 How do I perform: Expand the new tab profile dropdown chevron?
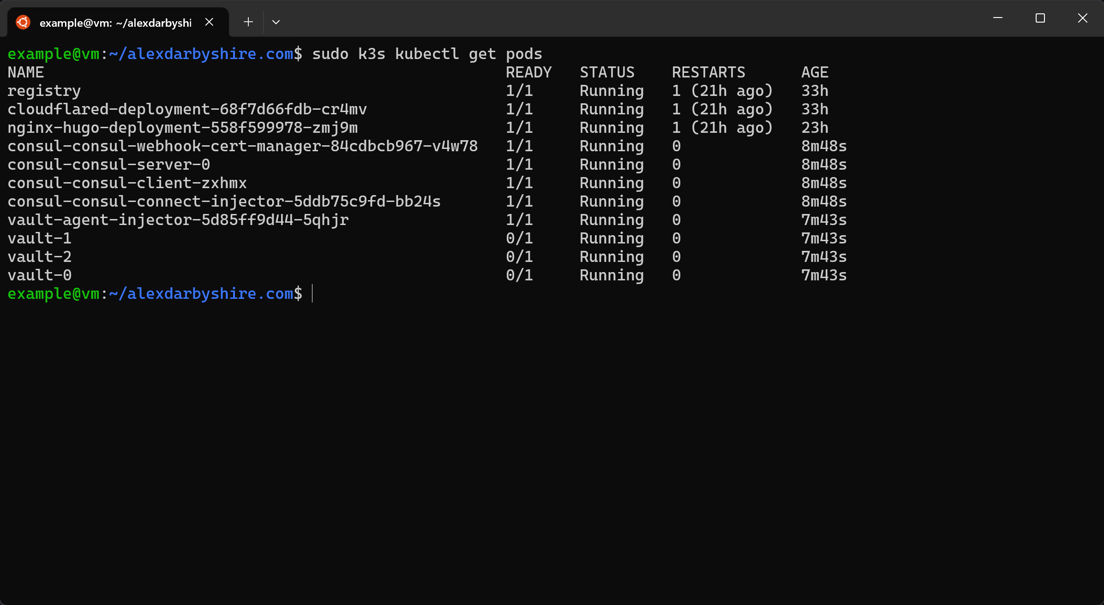[276, 22]
